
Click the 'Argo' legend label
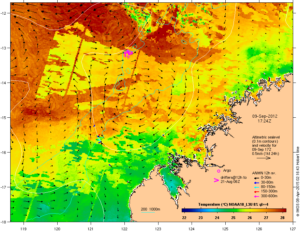point(227,170)
